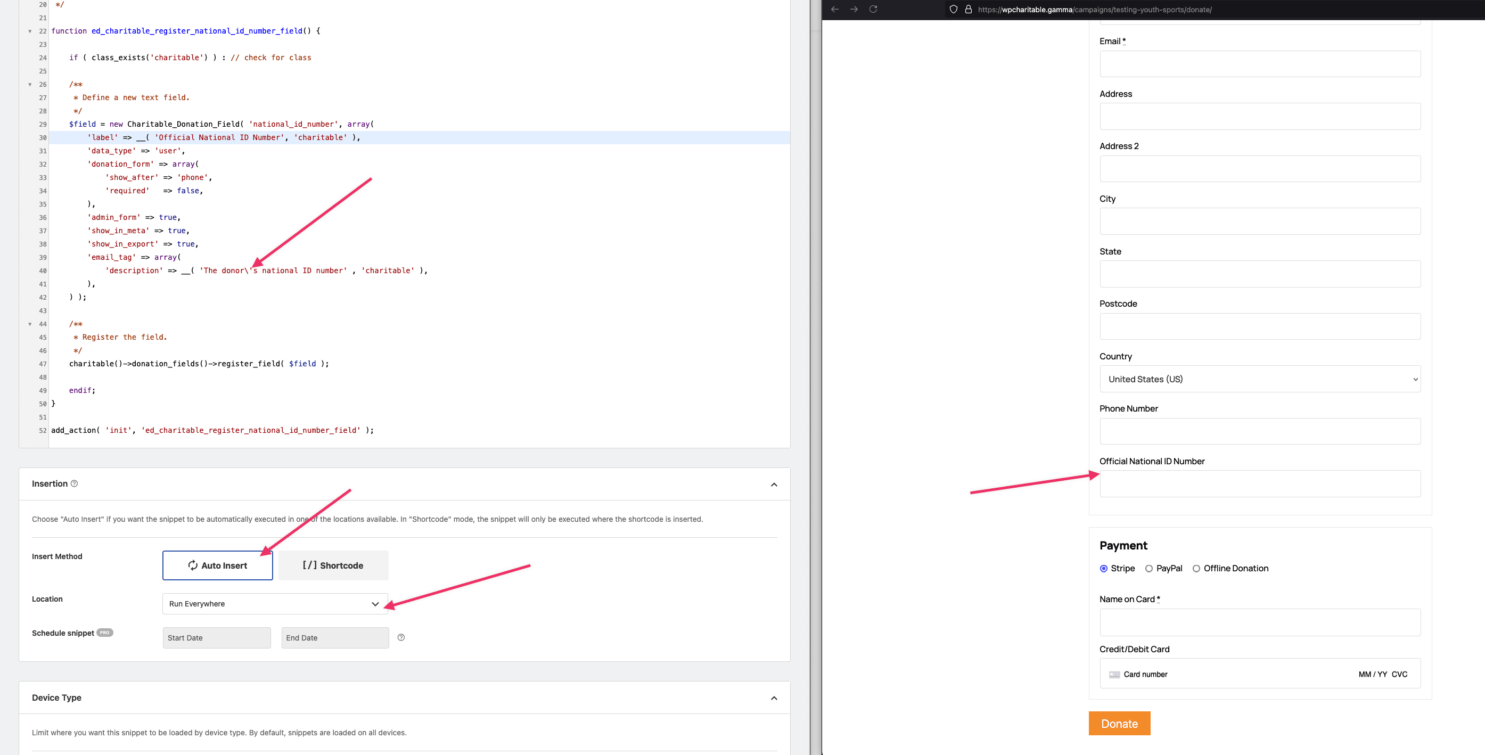The height and width of the screenshot is (755, 1485).
Task: Click the Address 2 input field
Action: point(1260,168)
